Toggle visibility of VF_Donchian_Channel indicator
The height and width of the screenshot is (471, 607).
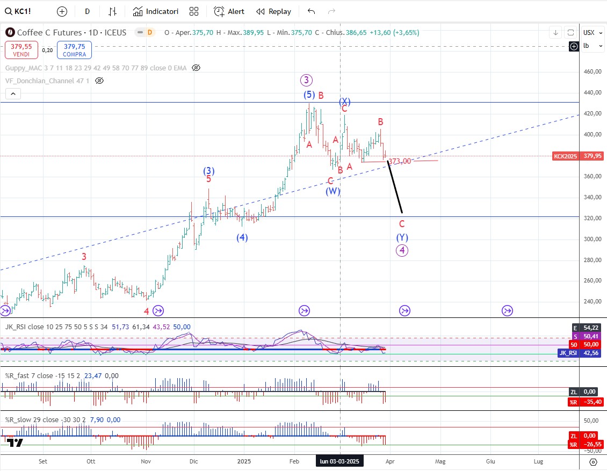pyautogui.click(x=99, y=81)
